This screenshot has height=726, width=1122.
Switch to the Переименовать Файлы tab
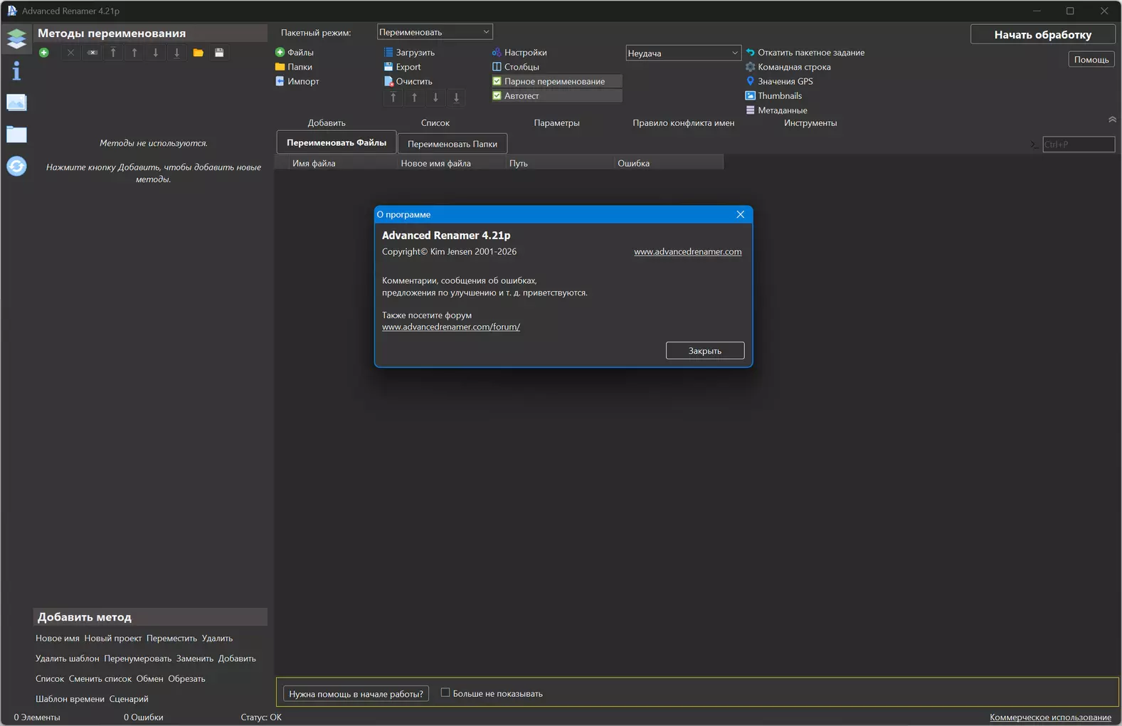click(x=337, y=142)
